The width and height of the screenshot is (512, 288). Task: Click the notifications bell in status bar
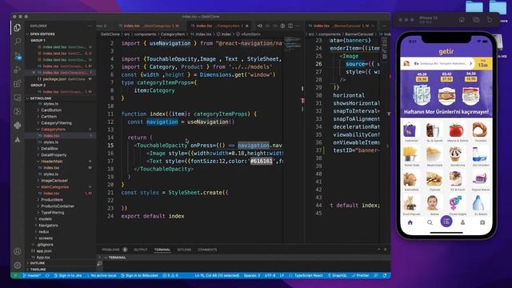click(x=385, y=275)
